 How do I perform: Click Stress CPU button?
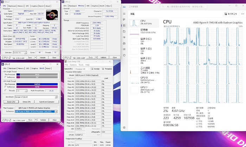pyautogui.click(x=26, y=102)
